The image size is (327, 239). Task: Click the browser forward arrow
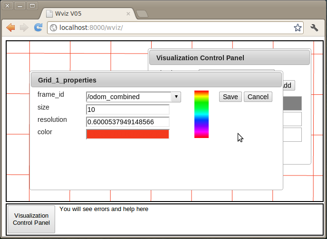[24, 28]
